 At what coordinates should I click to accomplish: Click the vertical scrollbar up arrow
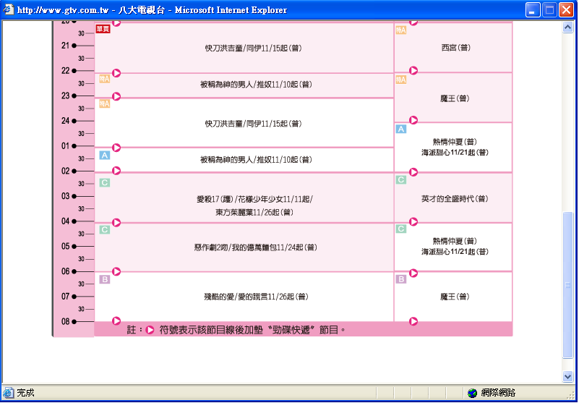(567, 27)
